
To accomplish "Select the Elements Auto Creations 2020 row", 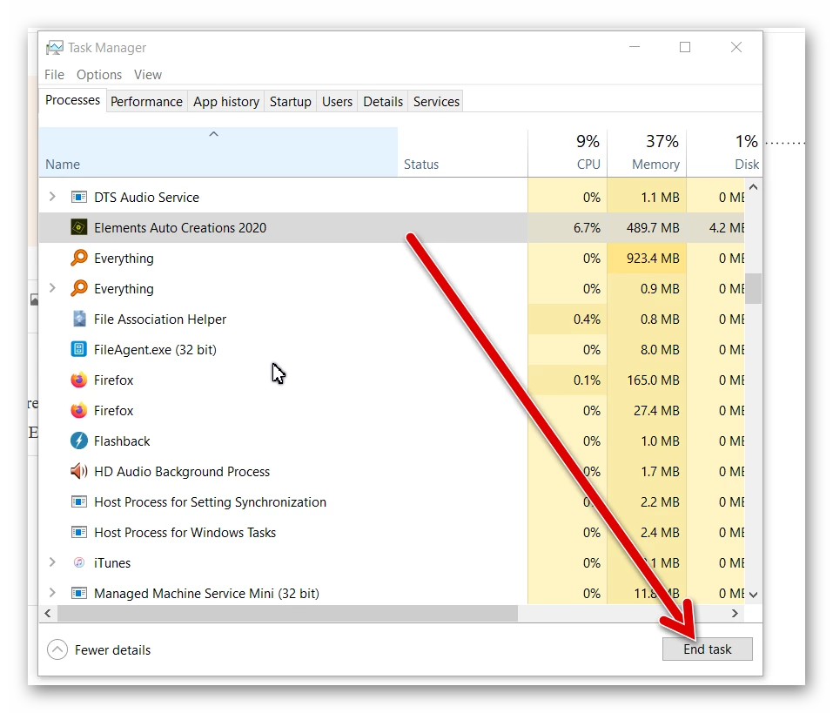I will [392, 227].
